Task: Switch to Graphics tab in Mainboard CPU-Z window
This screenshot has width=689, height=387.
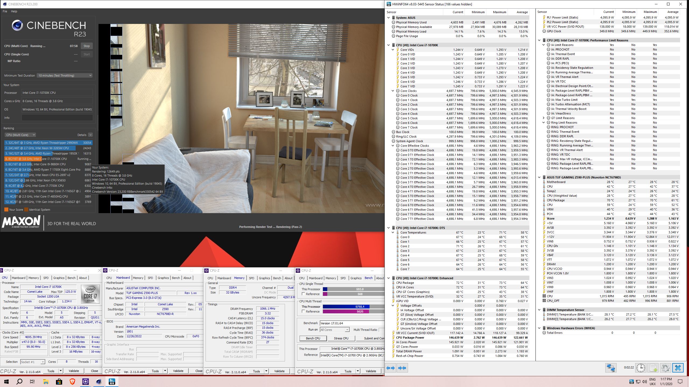Action: (x=163, y=278)
